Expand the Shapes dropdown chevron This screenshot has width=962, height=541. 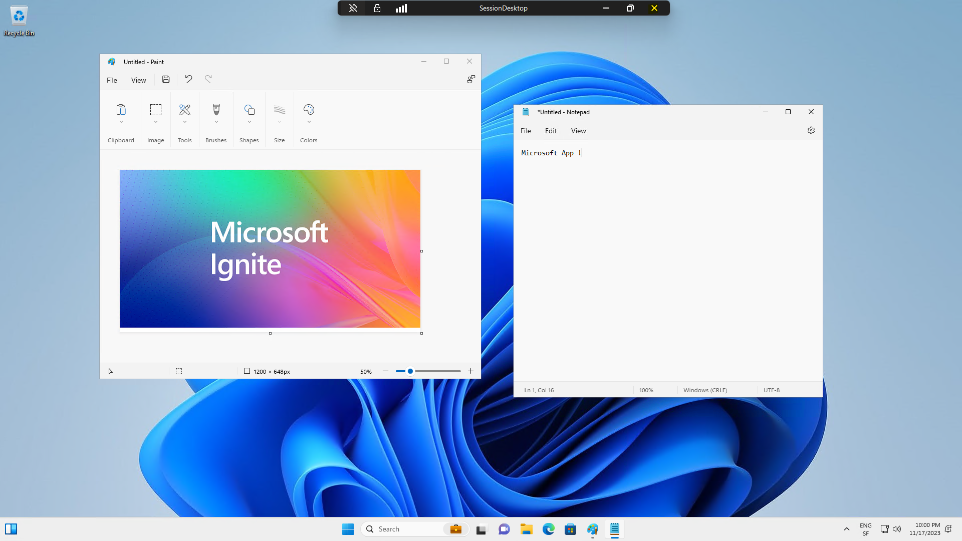tap(250, 122)
